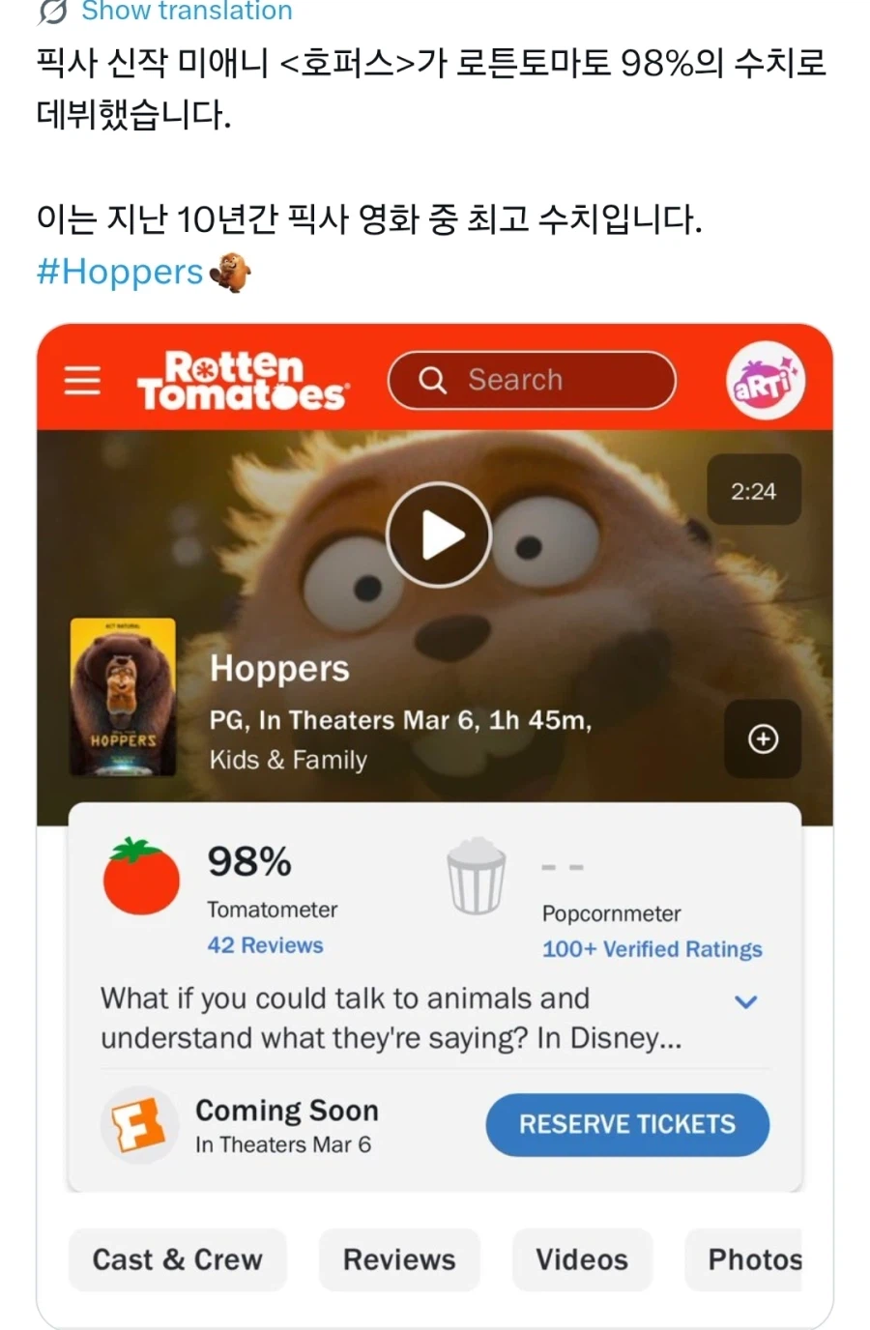Screen dimensions: 870x1330
Task: Click the Reserve Tickets button
Action: [627, 1124]
